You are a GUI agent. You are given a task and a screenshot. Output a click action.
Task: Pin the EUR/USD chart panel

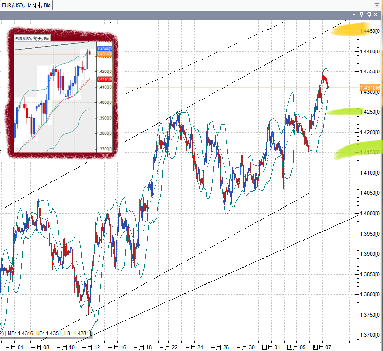362,15
